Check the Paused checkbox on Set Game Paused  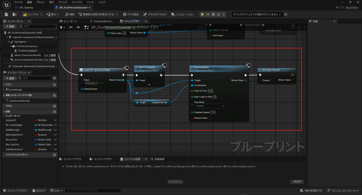(x=272, y=80)
